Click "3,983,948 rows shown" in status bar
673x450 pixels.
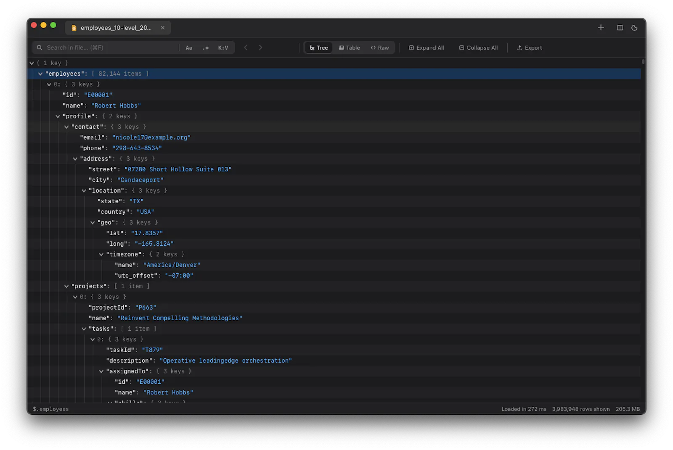click(x=581, y=409)
